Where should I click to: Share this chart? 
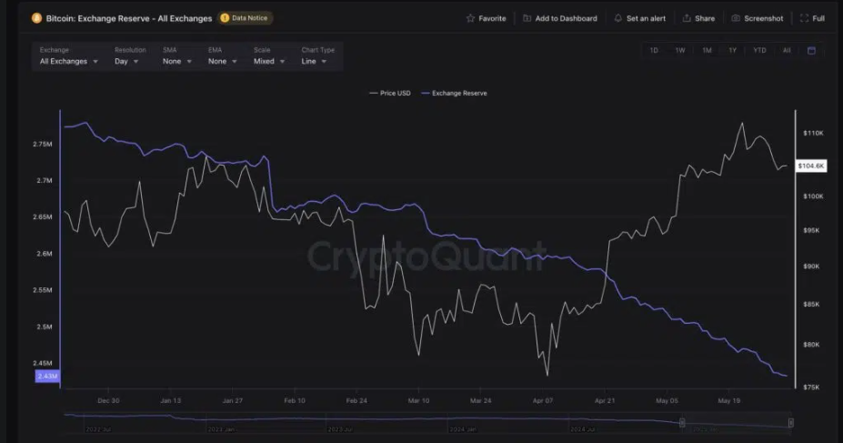coord(698,18)
